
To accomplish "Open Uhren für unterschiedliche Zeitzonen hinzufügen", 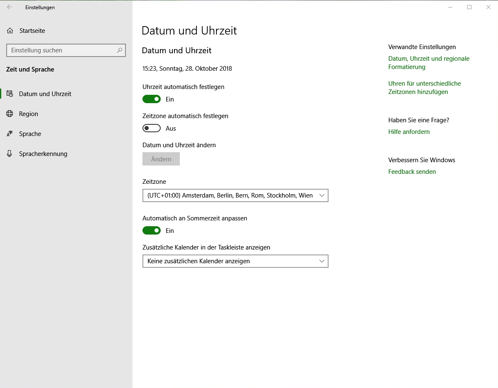I will [424, 87].
